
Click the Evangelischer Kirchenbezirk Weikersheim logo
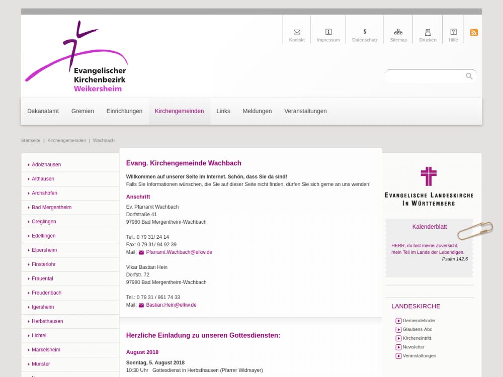tap(76, 57)
